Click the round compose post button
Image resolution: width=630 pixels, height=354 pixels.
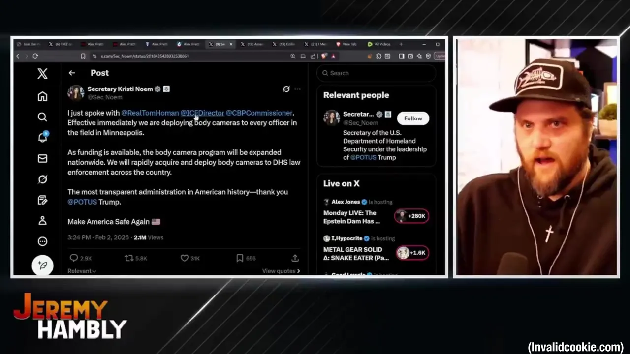click(x=43, y=265)
